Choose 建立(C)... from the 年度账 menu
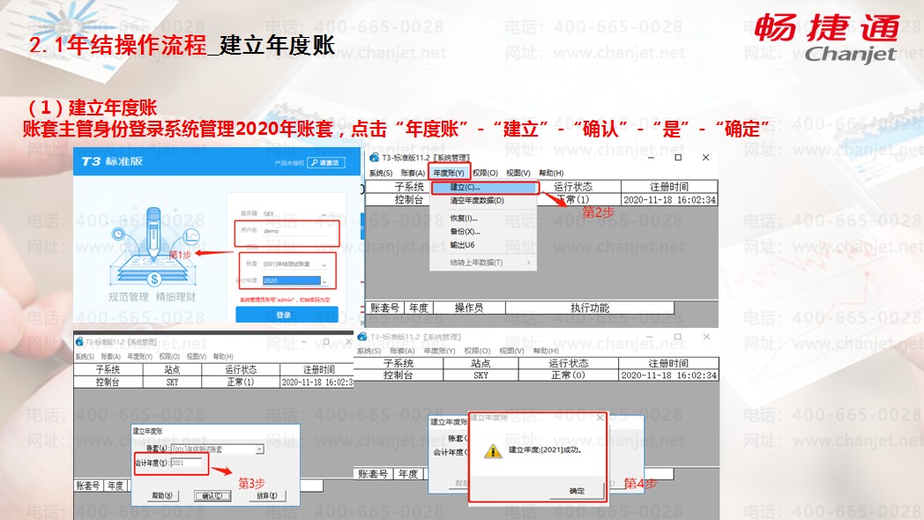 [x=485, y=187]
